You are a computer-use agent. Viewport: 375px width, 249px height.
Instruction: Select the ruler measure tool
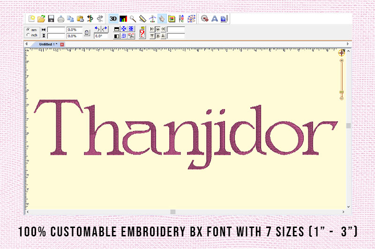(142, 19)
